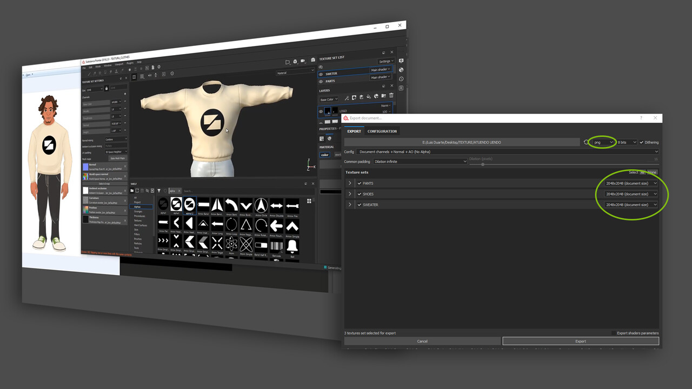Toggle visibility eye of SWETER texture set
This screenshot has width=692, height=389.
(321, 74)
